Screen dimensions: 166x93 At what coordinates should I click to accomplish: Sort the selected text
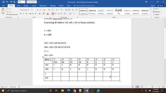(73, 10)
